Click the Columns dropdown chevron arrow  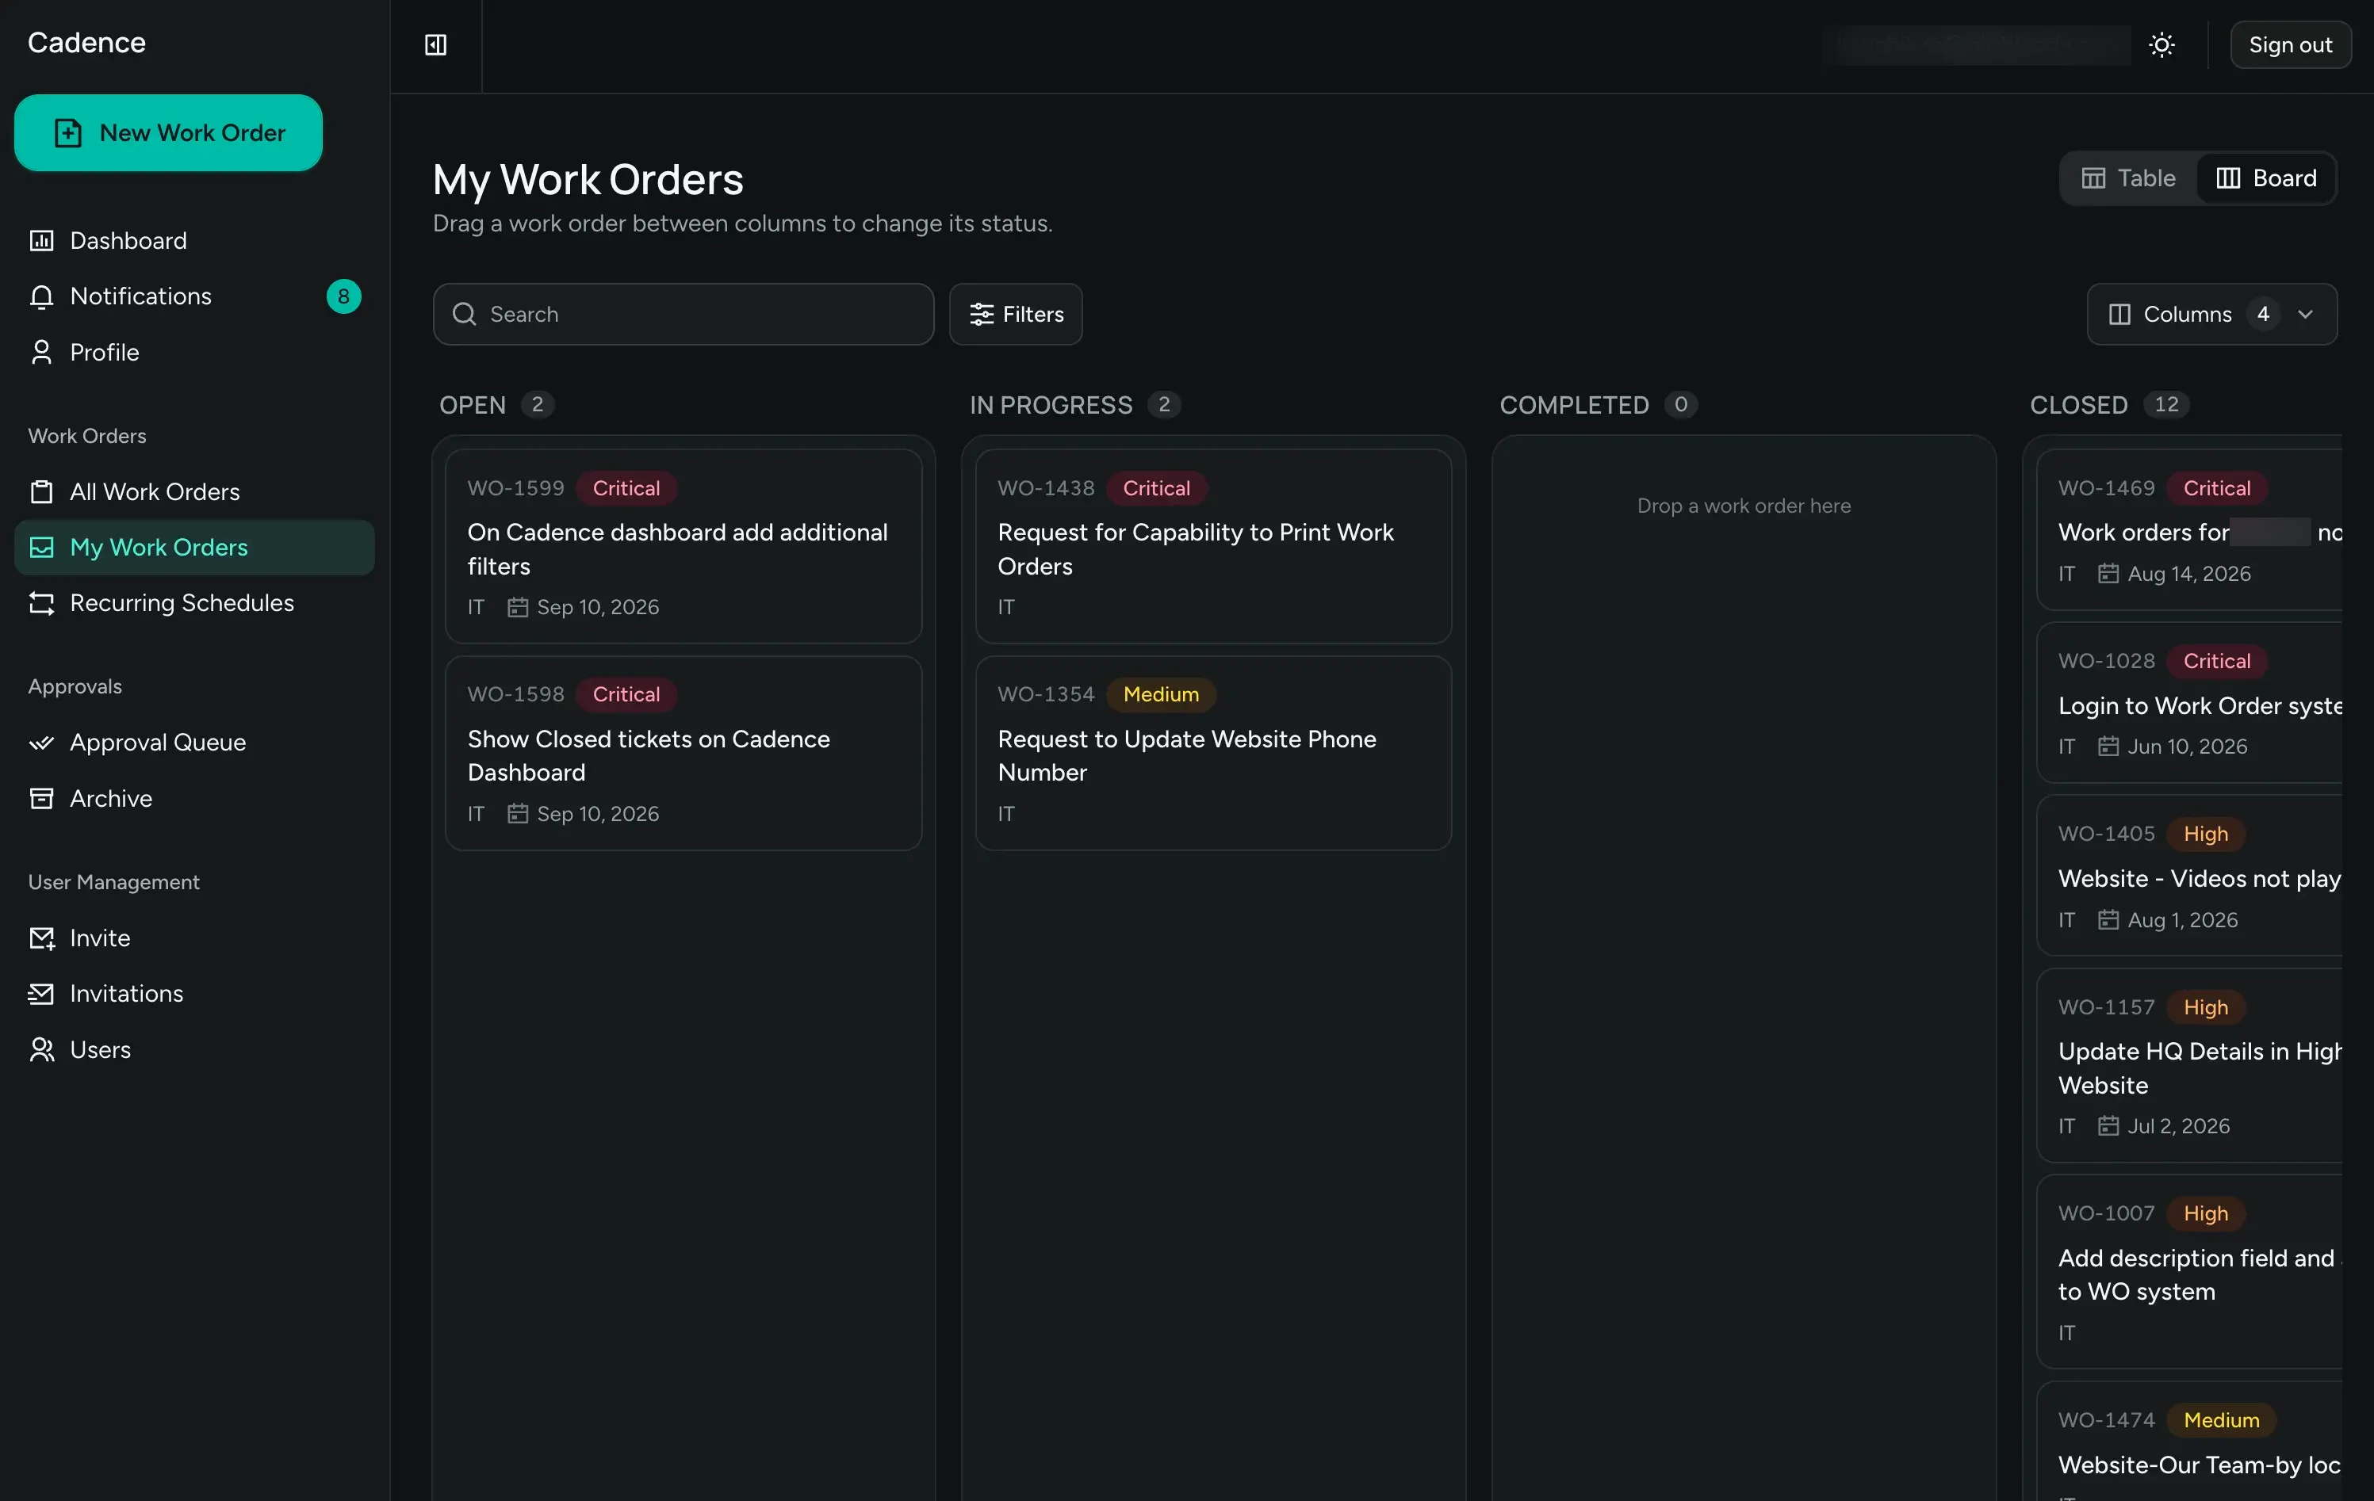coord(2305,315)
